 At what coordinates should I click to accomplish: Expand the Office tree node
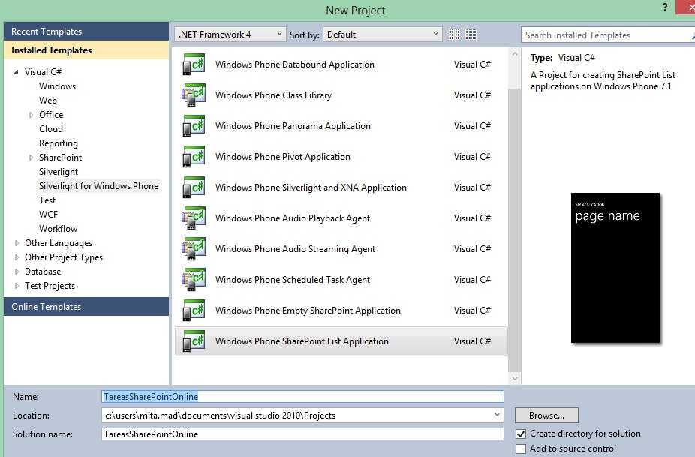pos(31,115)
